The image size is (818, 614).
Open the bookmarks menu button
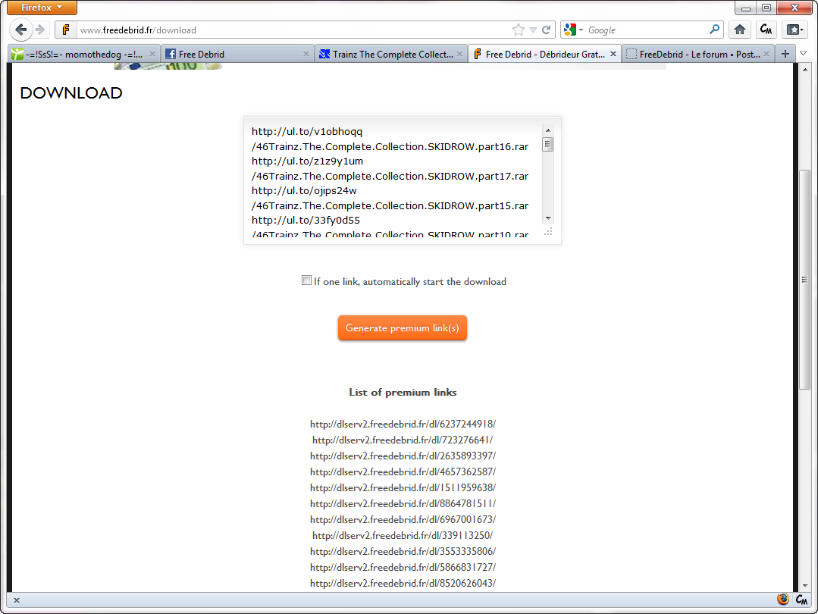point(794,30)
